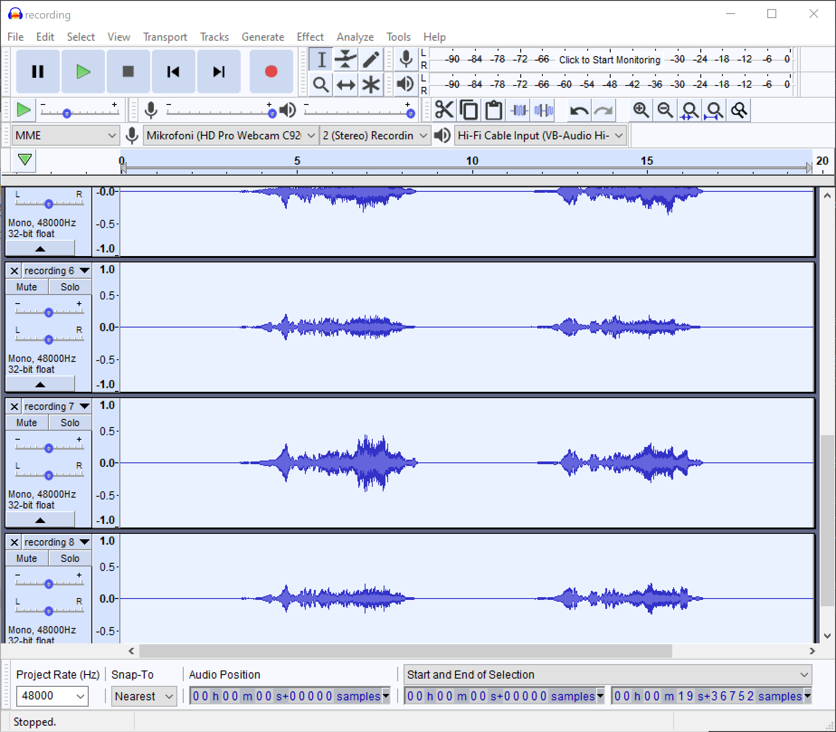Click the vertical scrollbar down arrow
Screen dimensions: 836x732
827,636
